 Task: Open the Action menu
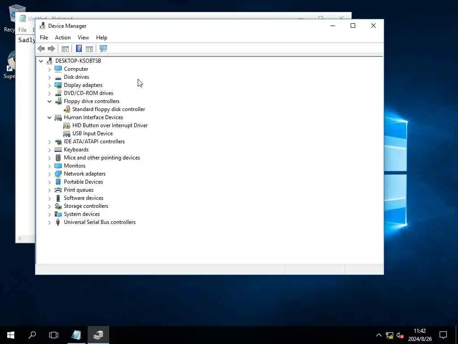coord(63,38)
